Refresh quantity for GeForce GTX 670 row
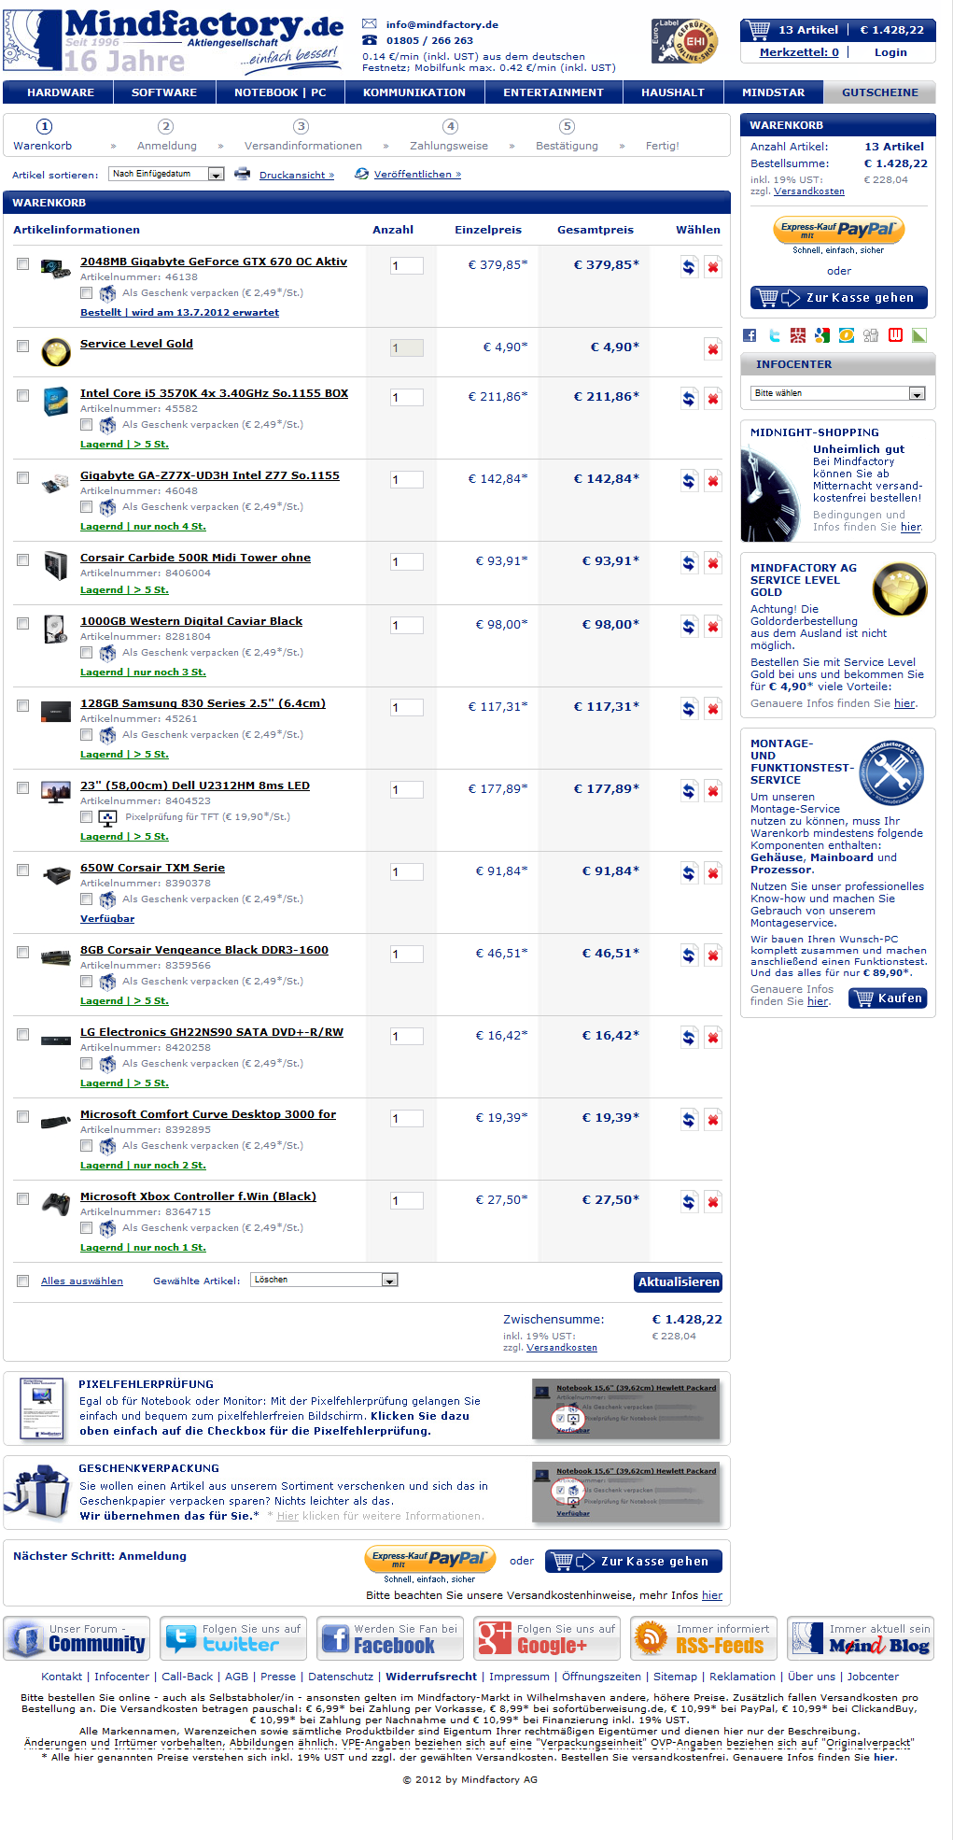This screenshot has height=1840, width=953. tap(689, 267)
